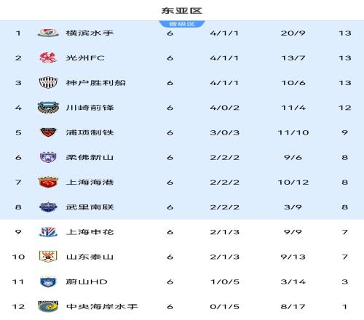This screenshot has width=364, height=320.
Task: Click 川崎前锋 goal record 11/4
Action: (x=293, y=108)
